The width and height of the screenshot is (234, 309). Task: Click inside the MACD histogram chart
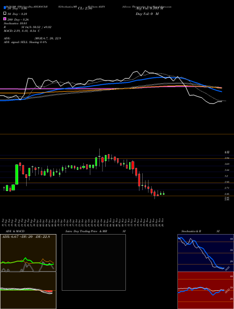28,290
